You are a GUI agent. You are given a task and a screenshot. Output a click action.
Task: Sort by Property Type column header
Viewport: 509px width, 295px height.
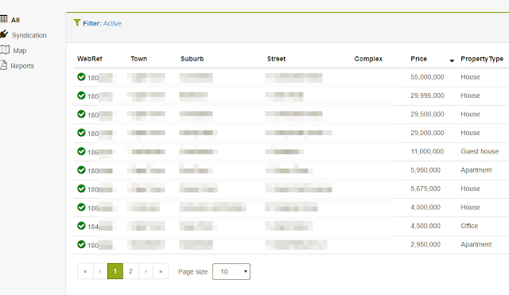click(482, 59)
